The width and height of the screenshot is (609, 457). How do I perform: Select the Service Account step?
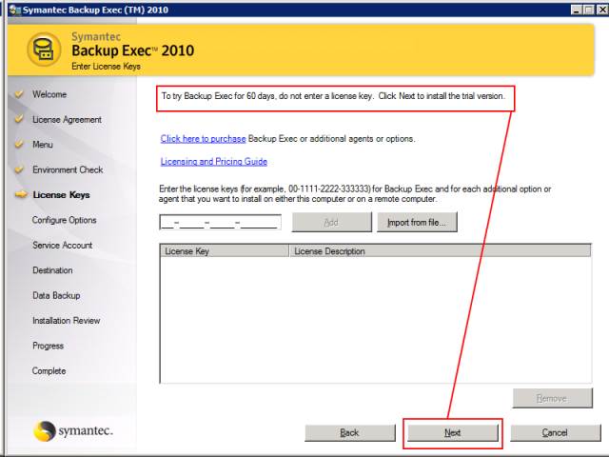[62, 246]
